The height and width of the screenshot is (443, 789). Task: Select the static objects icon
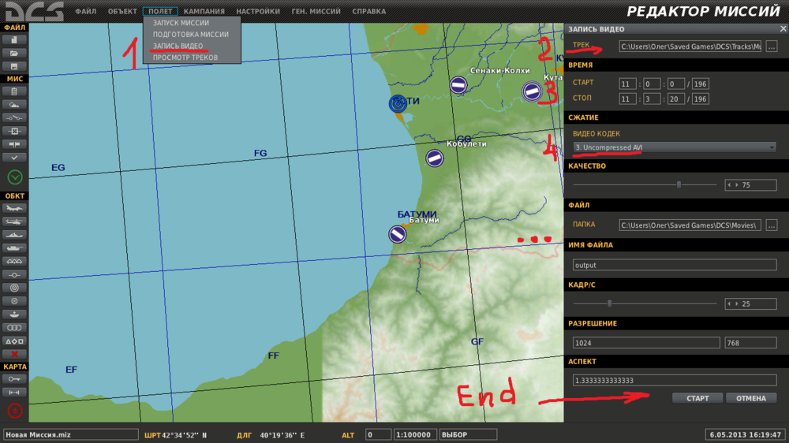[14, 261]
